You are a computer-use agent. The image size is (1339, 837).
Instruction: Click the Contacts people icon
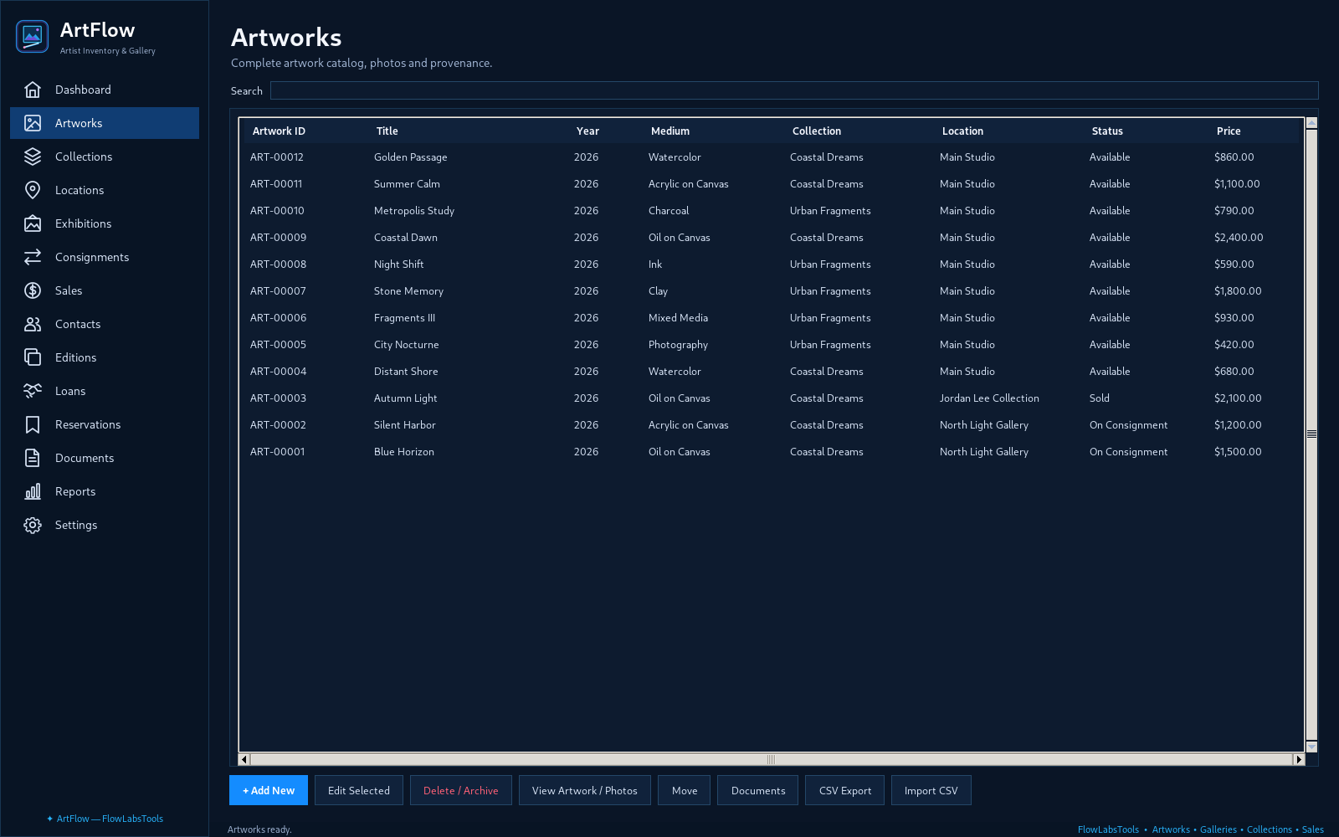click(33, 324)
